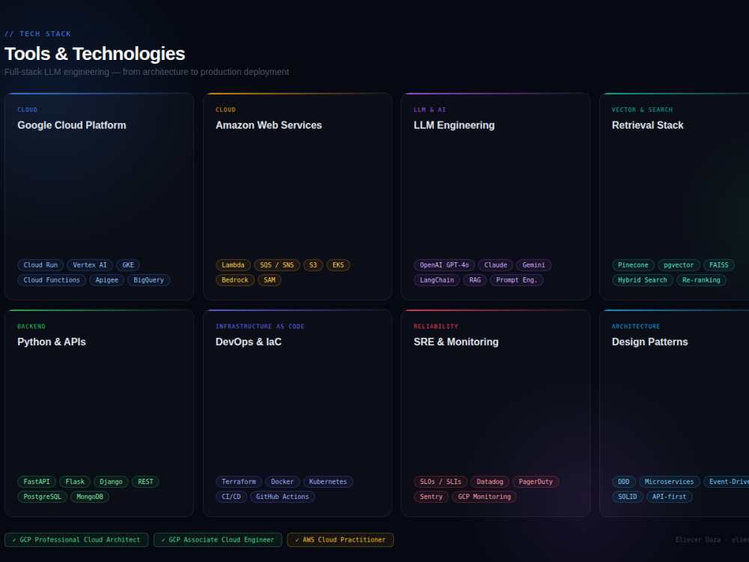Screen dimensions: 749x562
Task: Select the DDD tag
Action: (x=624, y=482)
